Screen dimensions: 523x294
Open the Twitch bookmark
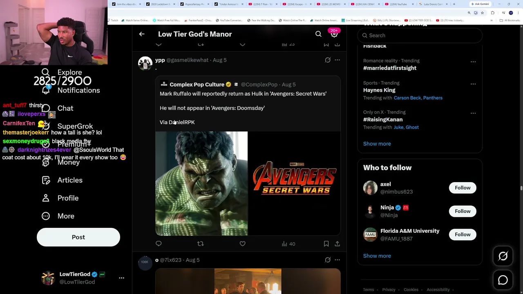(112, 20)
